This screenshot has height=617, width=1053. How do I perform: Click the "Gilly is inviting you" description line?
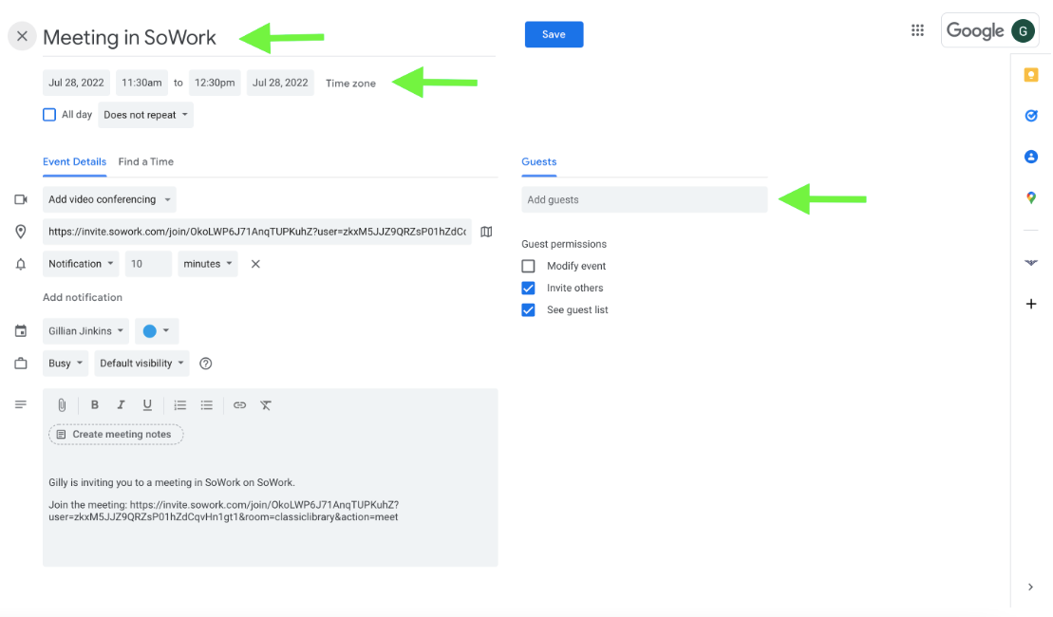pyautogui.click(x=172, y=483)
